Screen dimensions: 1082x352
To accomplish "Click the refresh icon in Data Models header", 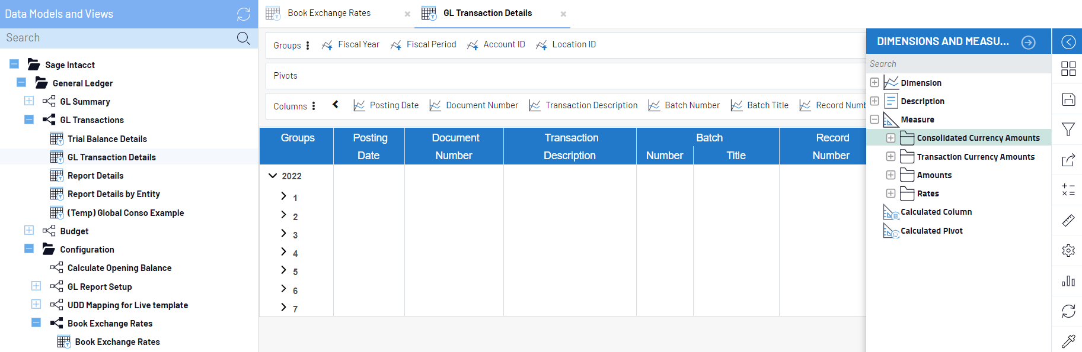I will coord(244,14).
